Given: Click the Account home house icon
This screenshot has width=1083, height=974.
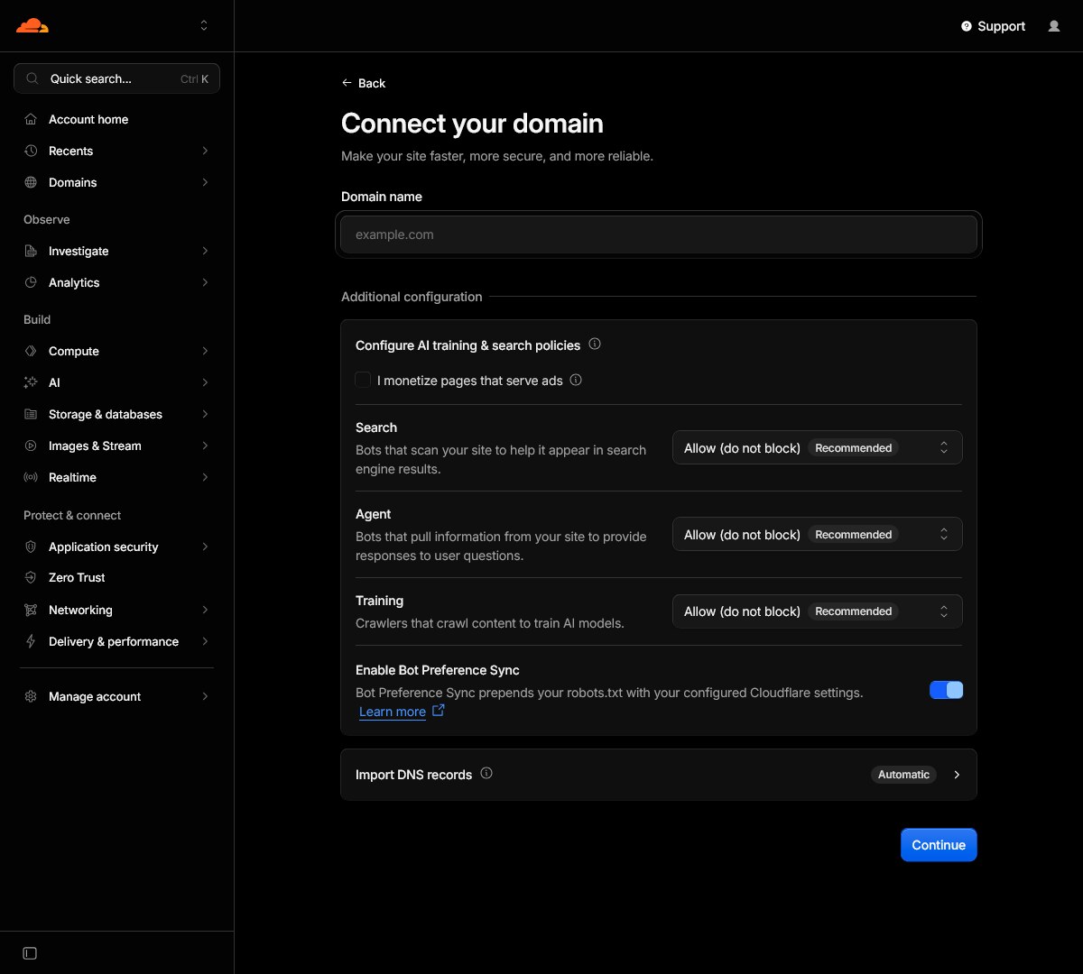Looking at the screenshot, I should click(31, 119).
